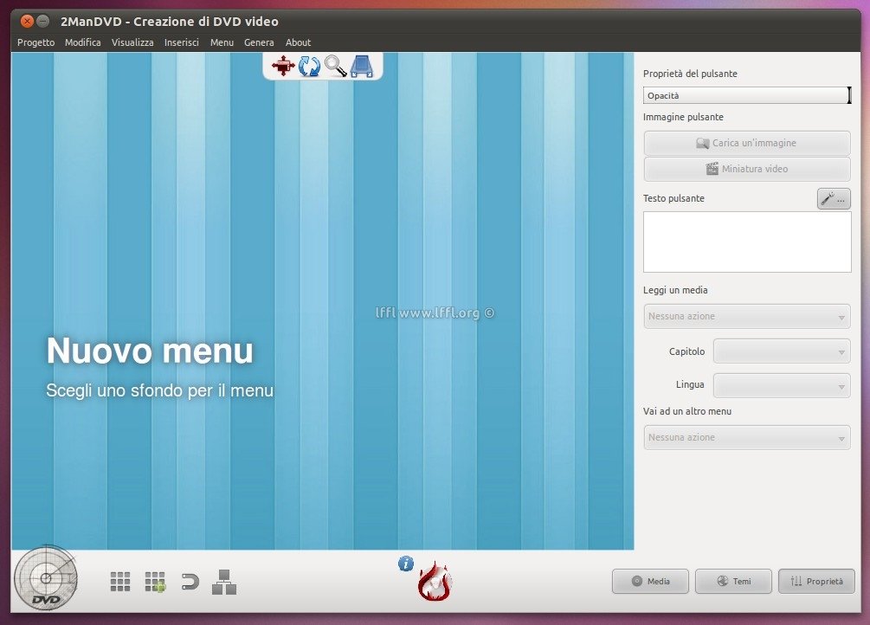Click the blue perspective icon
This screenshot has width=870, height=625.
(x=362, y=66)
